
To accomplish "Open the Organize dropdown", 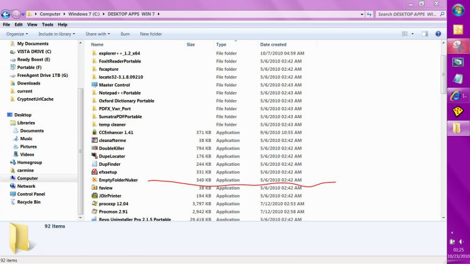I will 17,34.
